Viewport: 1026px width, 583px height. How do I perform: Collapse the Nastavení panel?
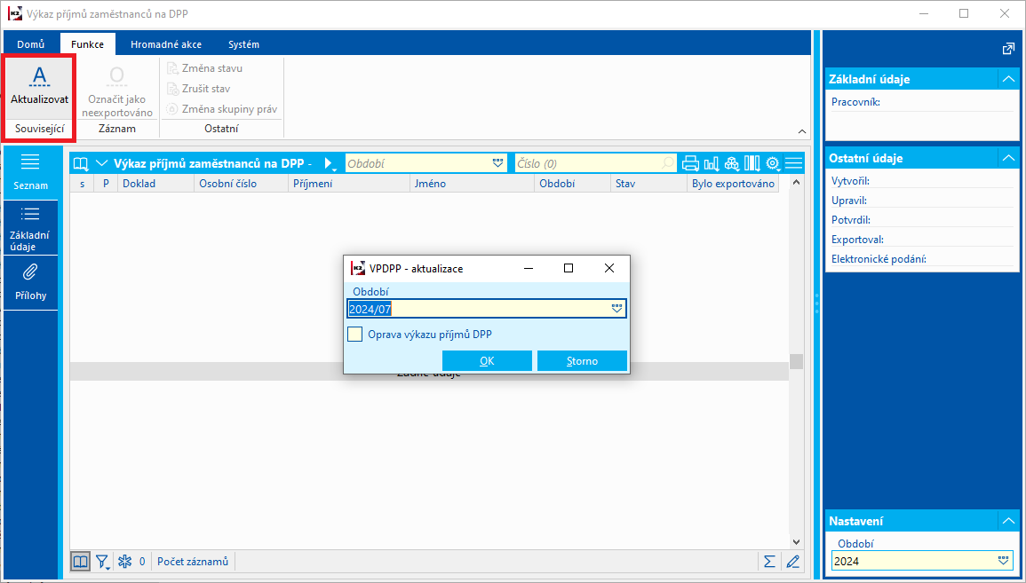(1007, 521)
